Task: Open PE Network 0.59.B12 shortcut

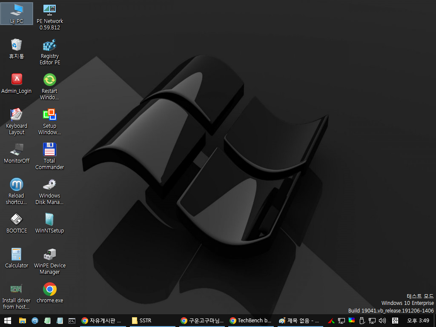Action: tap(50, 17)
